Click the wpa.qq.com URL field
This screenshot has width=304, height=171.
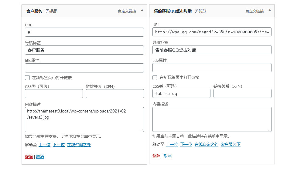click(212, 32)
